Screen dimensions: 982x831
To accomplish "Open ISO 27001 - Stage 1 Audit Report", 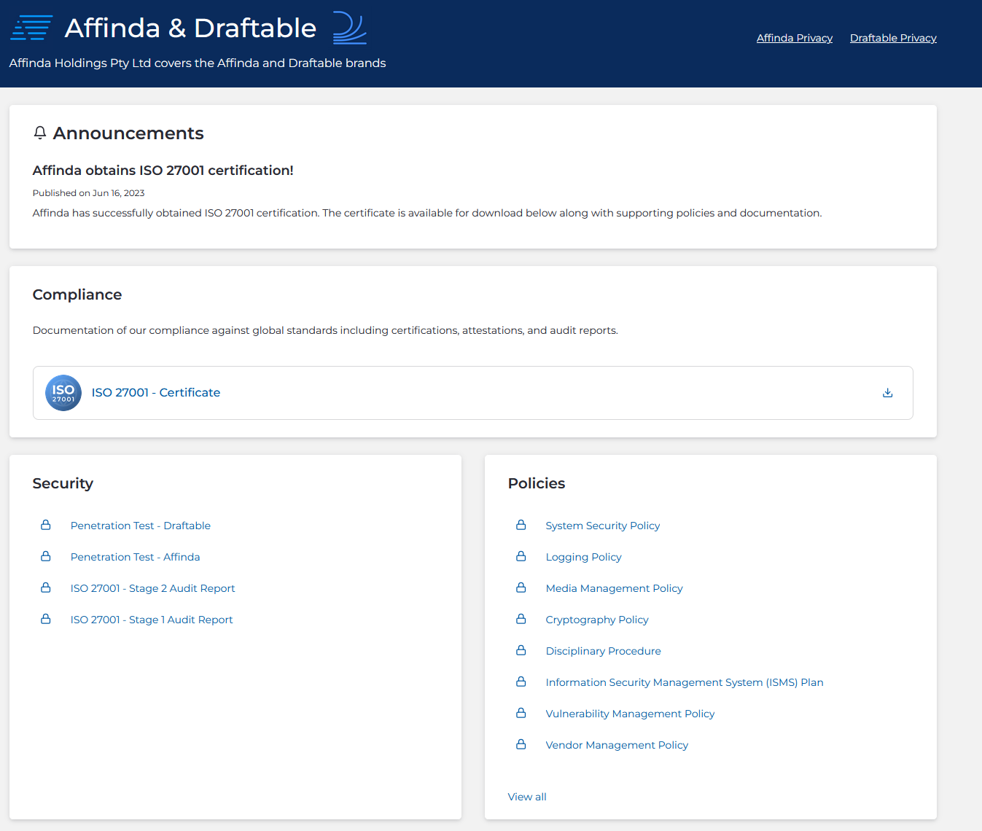I will [x=152, y=620].
